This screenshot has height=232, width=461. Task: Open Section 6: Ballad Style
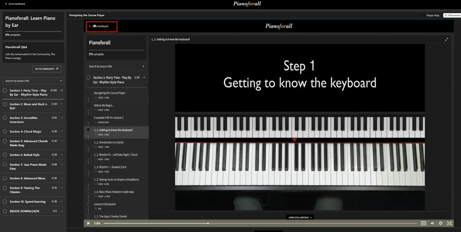click(x=24, y=155)
